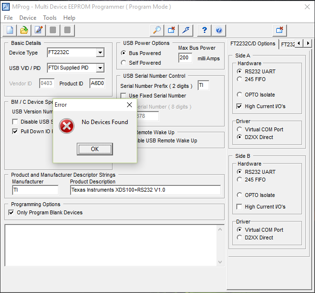315x293 pixels.
Task: Toggle Side B High Current I/O's checkbox
Action: point(239,207)
